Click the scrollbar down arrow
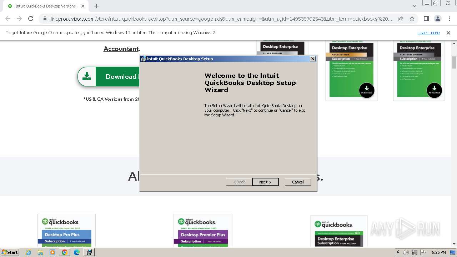This screenshot has height=257, width=457. click(x=454, y=244)
